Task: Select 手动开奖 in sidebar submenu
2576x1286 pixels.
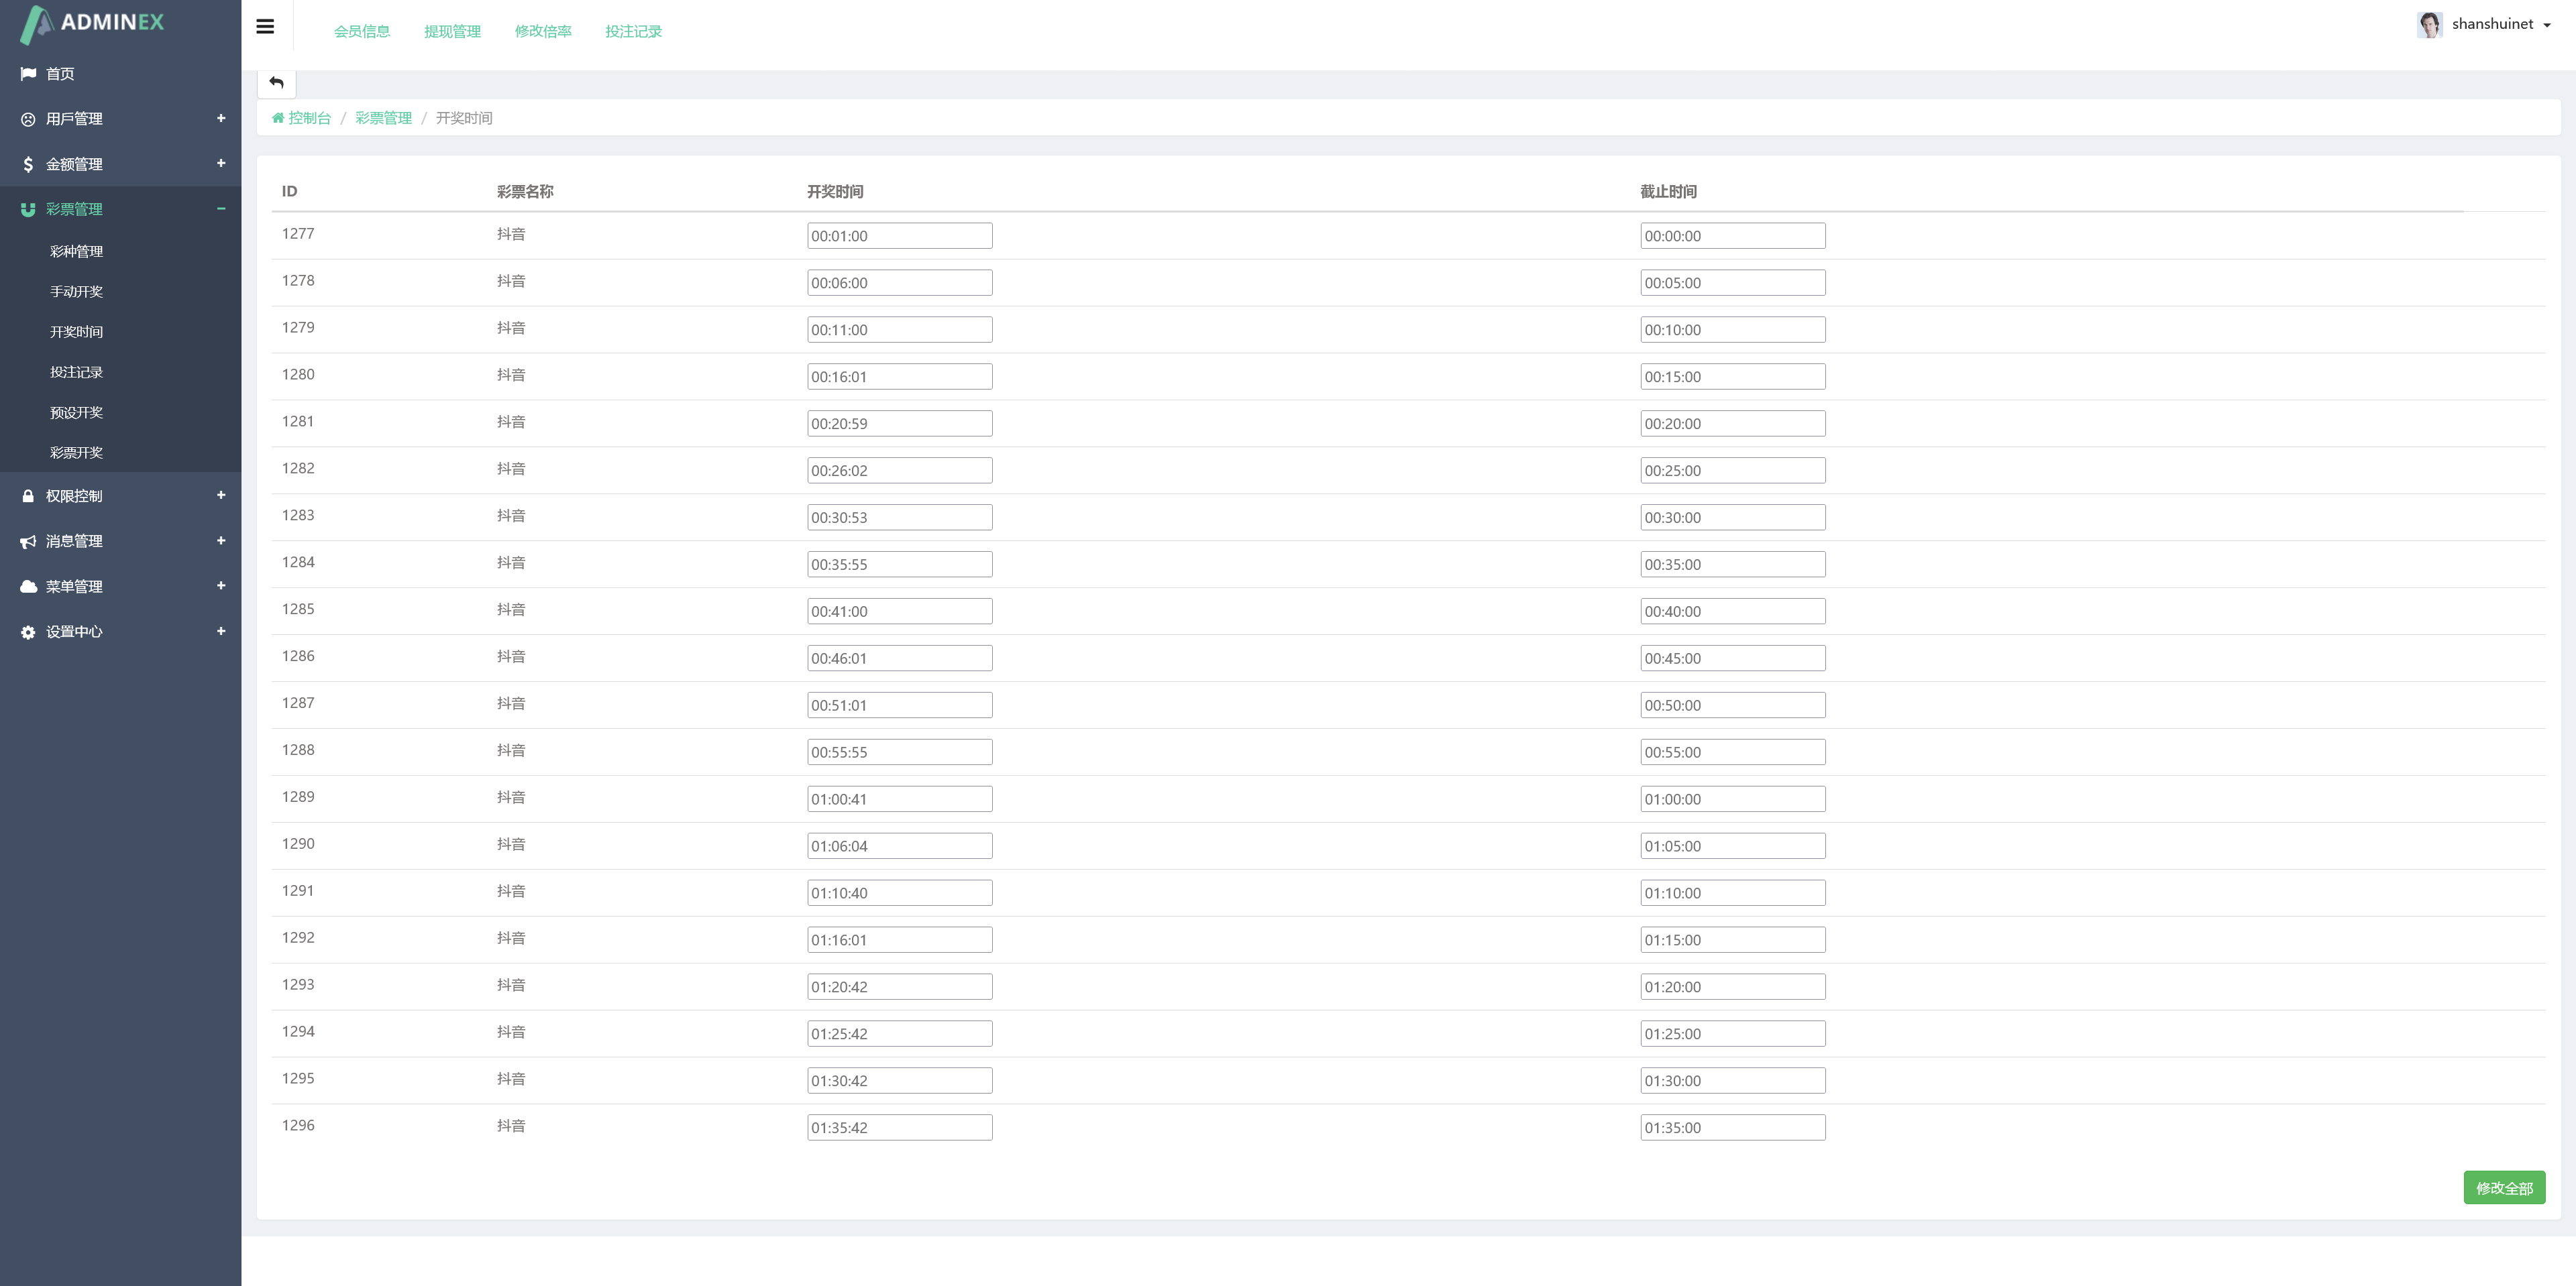Action: pos(76,292)
